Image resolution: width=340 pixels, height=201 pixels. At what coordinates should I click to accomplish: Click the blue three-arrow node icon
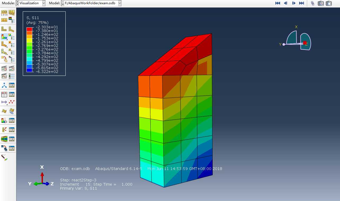pyautogui.click(x=4, y=85)
